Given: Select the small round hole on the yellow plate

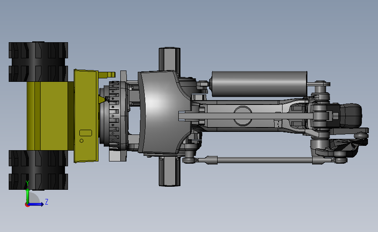Looking at the screenshot, I should pos(82,141).
